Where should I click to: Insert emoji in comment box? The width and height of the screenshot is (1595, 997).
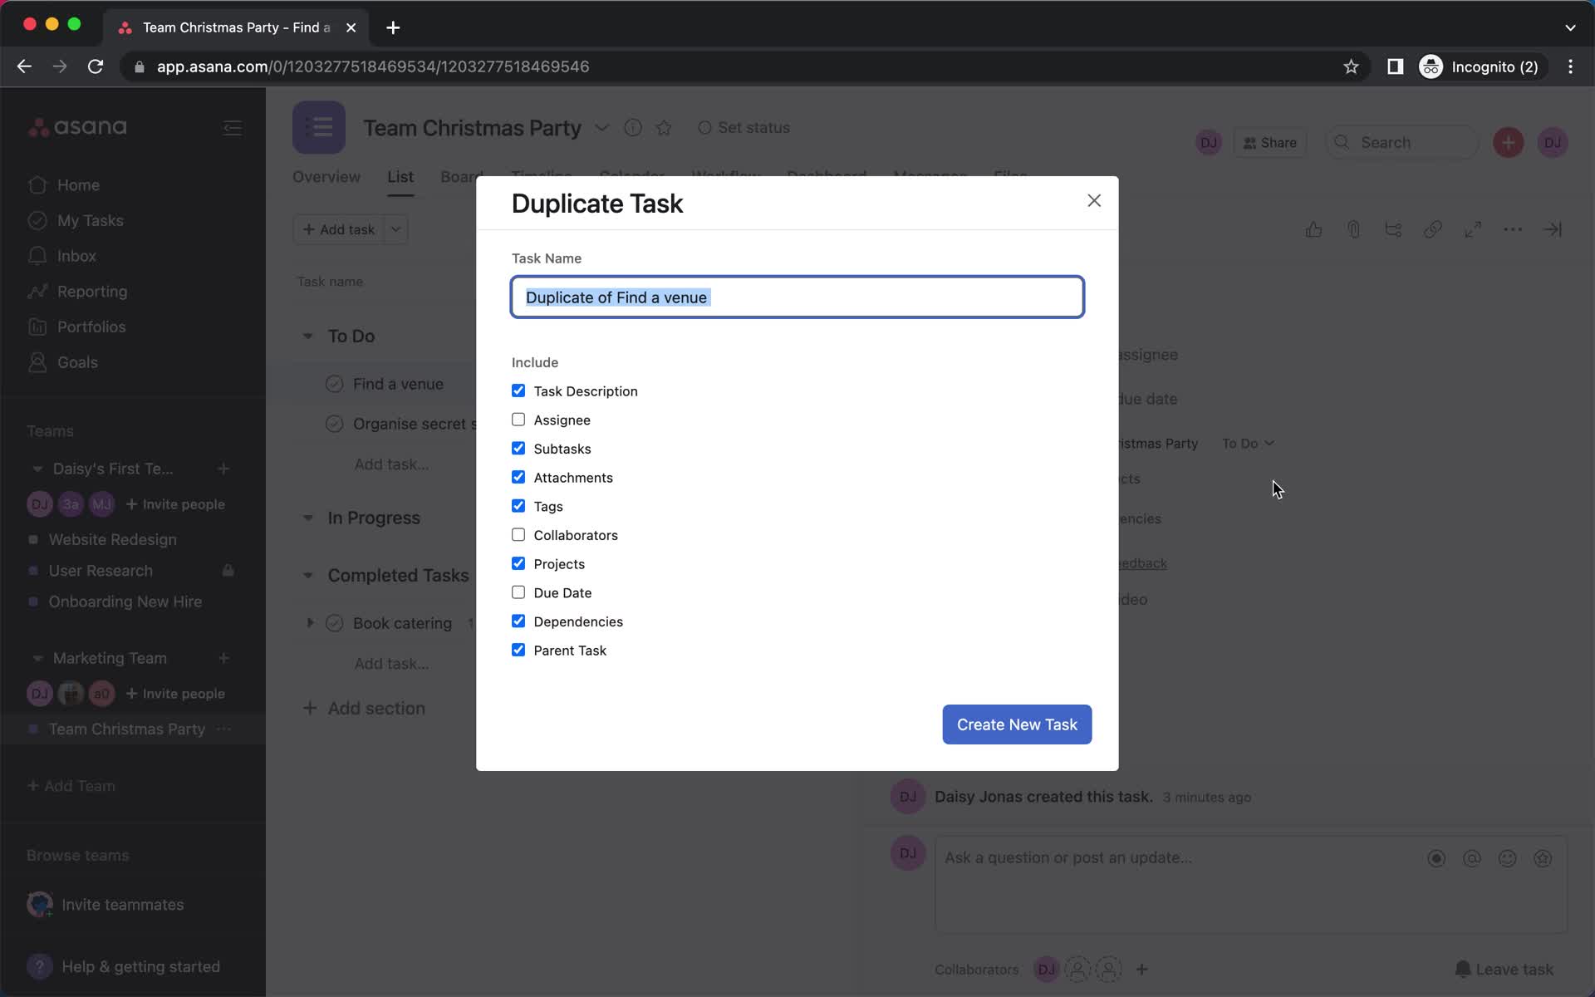(x=1507, y=858)
